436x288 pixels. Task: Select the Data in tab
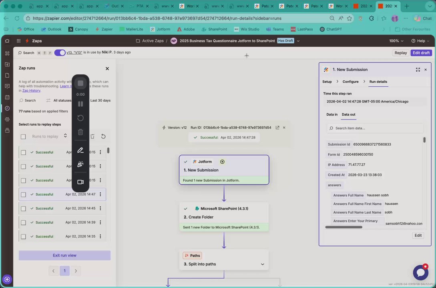coord(332,114)
